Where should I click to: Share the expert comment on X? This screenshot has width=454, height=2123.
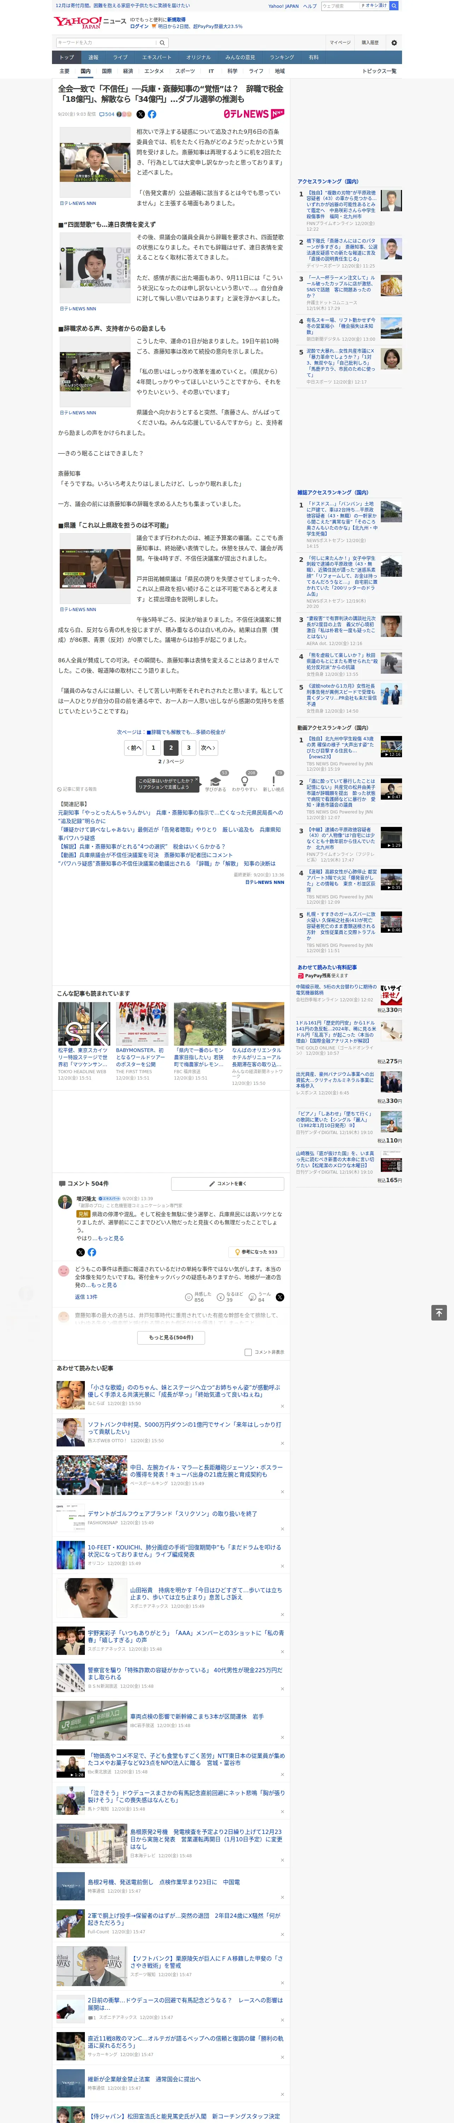81,1252
